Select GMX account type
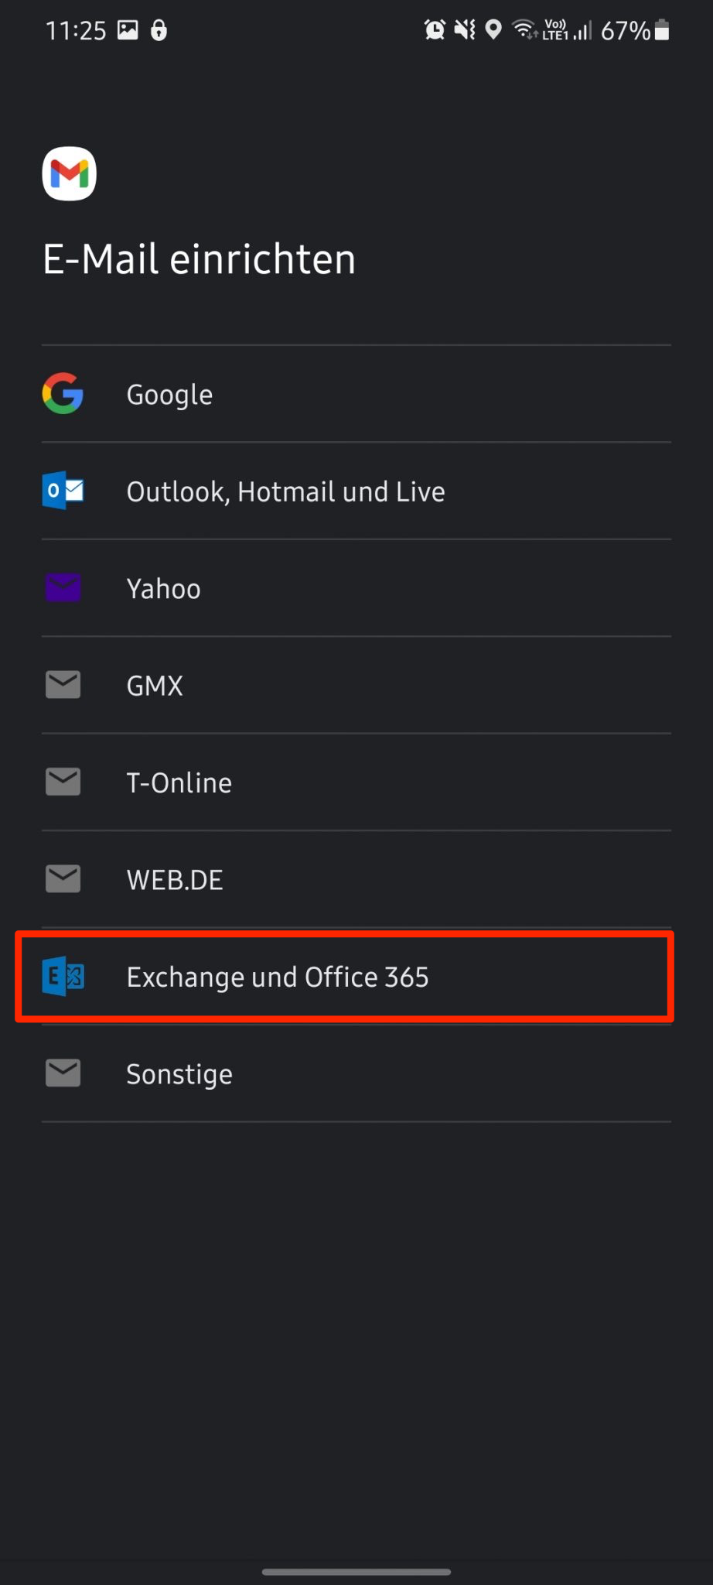Image resolution: width=713 pixels, height=1585 pixels. [155, 686]
